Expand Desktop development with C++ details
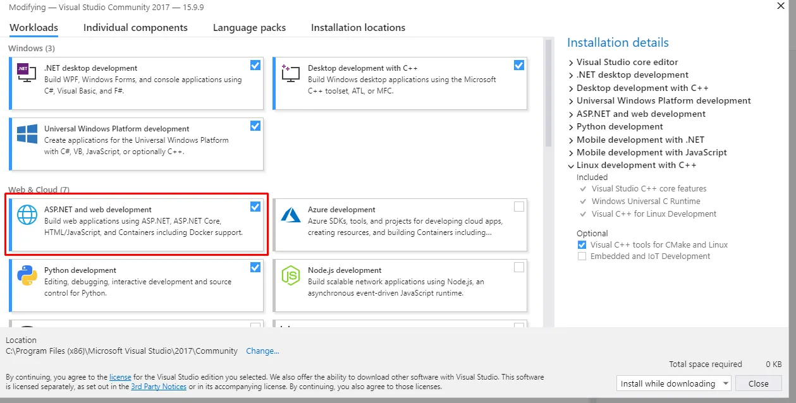The height and width of the screenshot is (403, 796). [571, 88]
